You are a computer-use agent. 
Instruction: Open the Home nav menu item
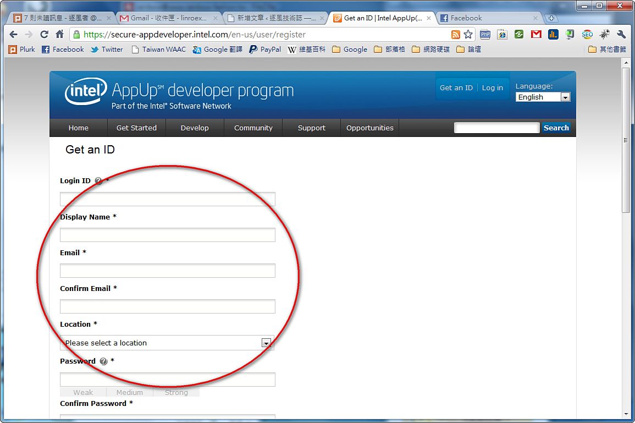(x=79, y=128)
